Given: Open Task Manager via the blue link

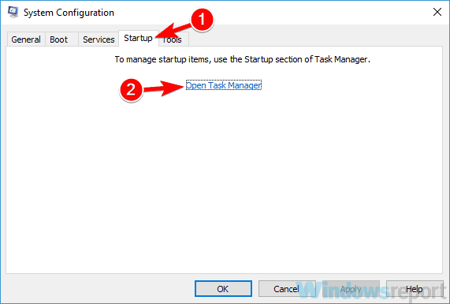Looking at the screenshot, I should pyautogui.click(x=224, y=85).
